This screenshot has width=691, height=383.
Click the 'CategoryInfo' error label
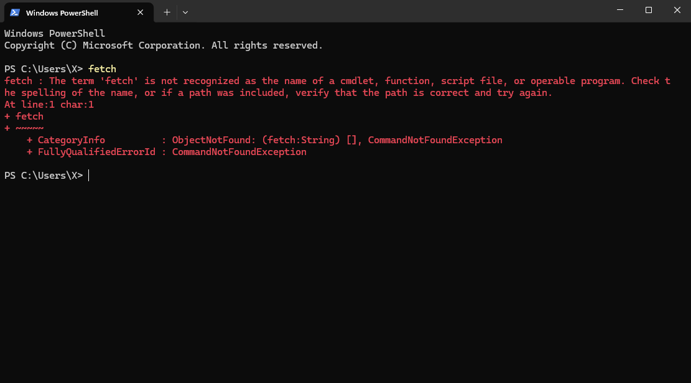(72, 140)
